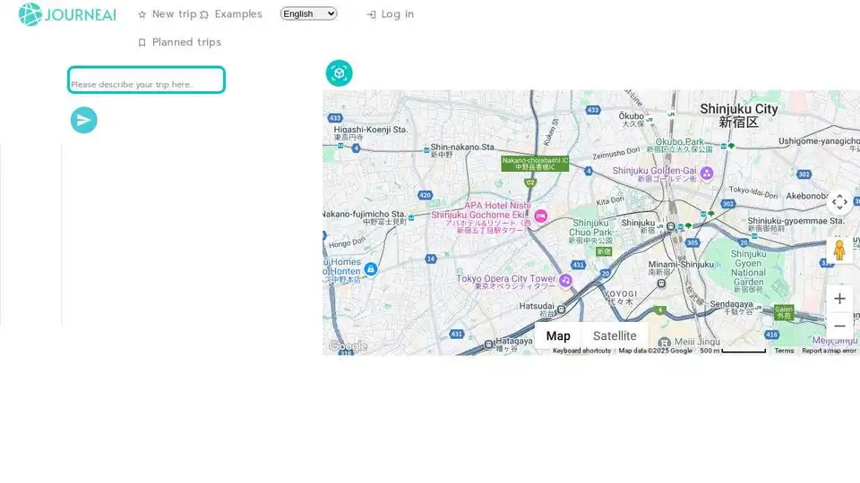Open map camera controls

coord(839,202)
